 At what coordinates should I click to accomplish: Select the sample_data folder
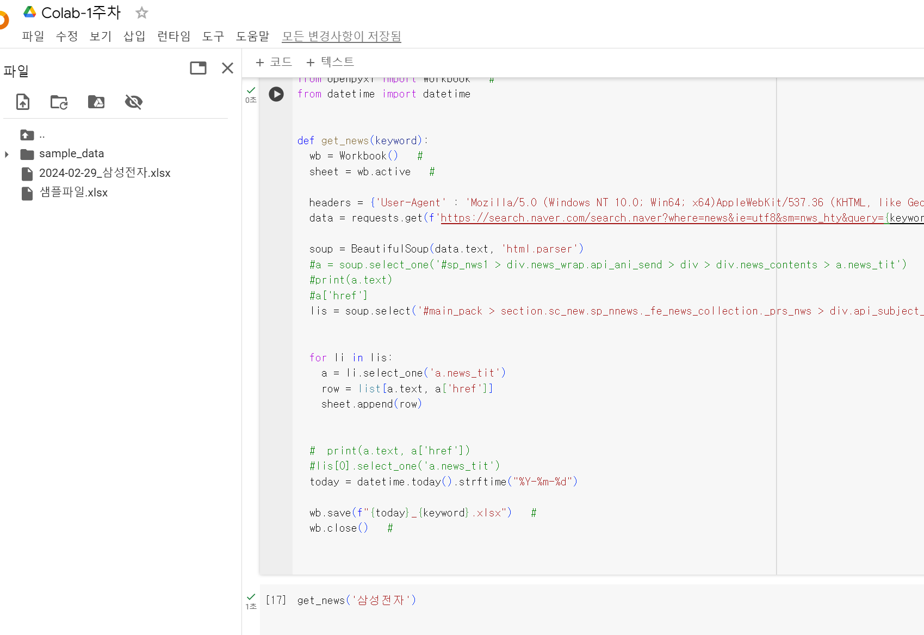[71, 154]
